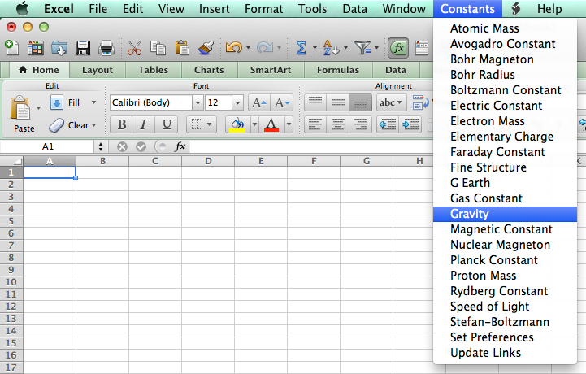Click the Fill down arrow icon
This screenshot has width=586, height=374.
(56, 102)
